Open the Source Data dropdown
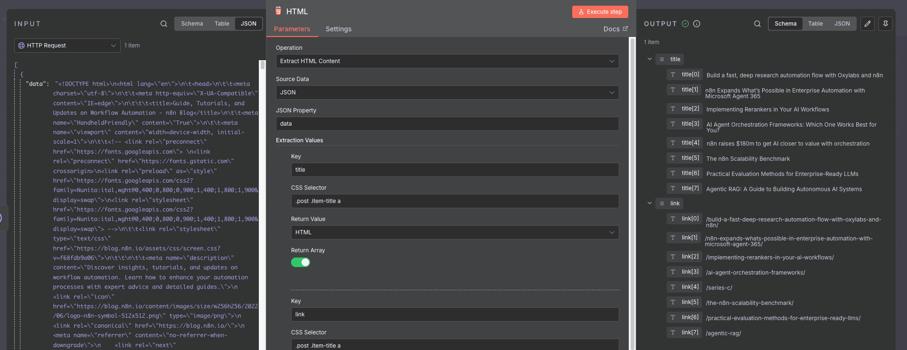The width and height of the screenshot is (907, 350). (447, 92)
